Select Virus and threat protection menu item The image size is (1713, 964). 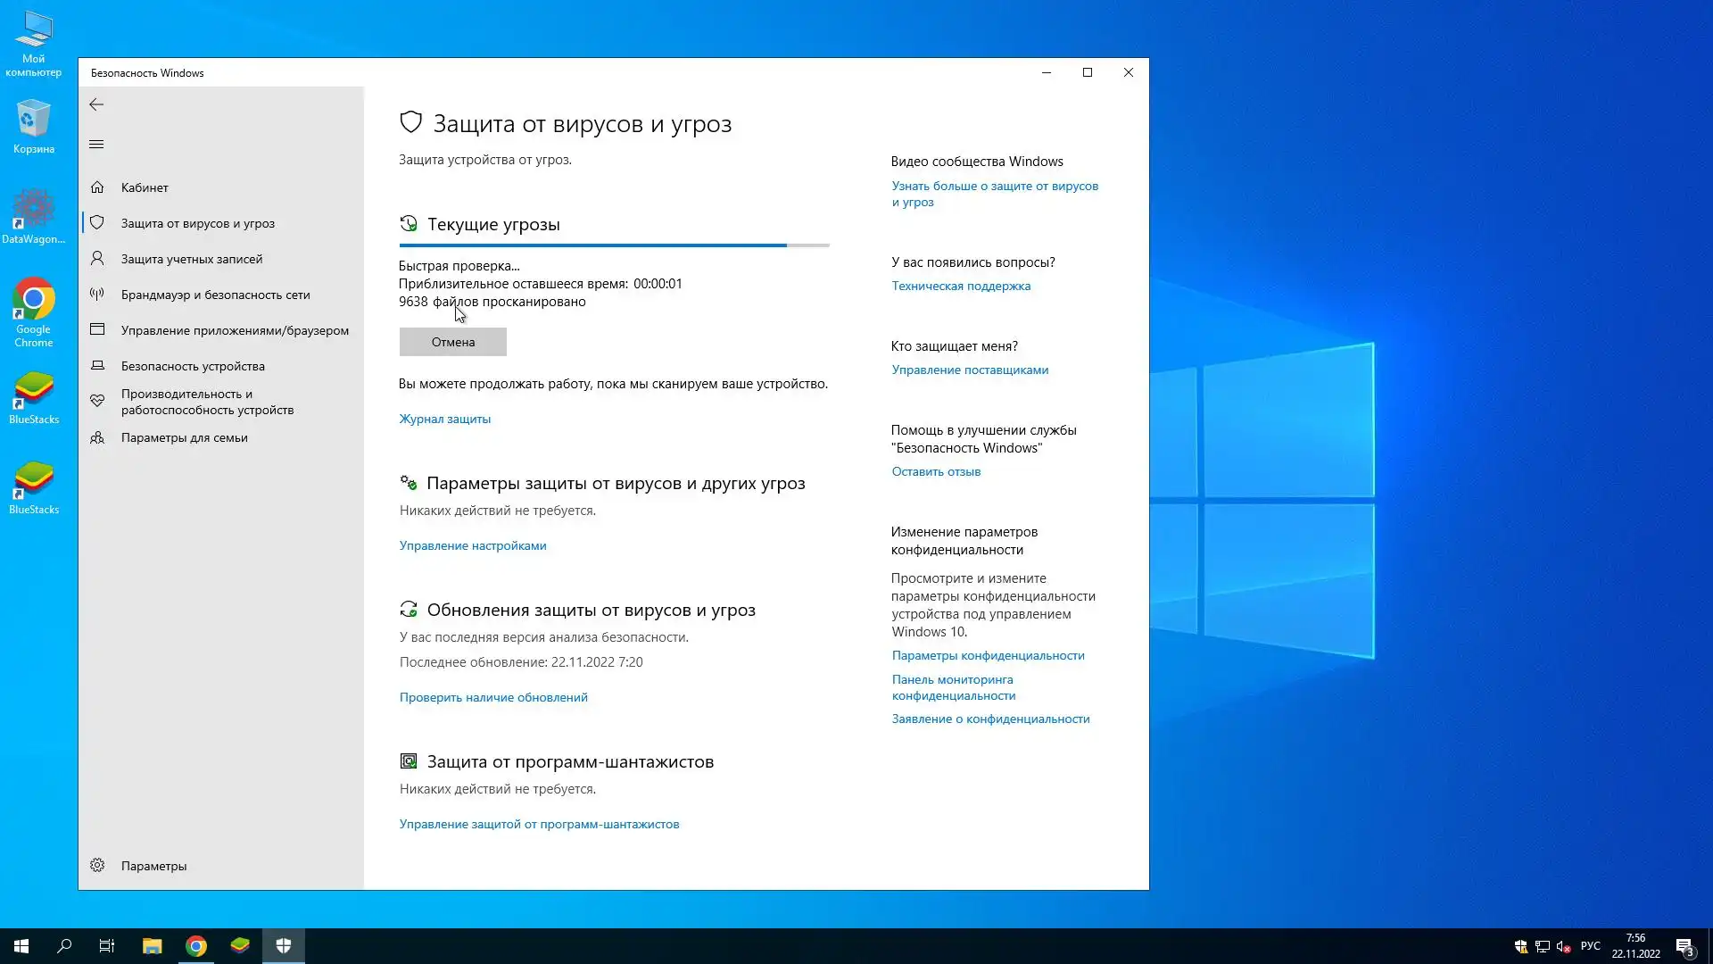(x=197, y=223)
